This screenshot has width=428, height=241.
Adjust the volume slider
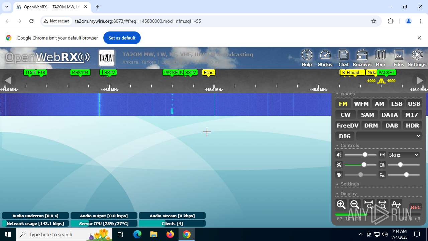[360, 155]
